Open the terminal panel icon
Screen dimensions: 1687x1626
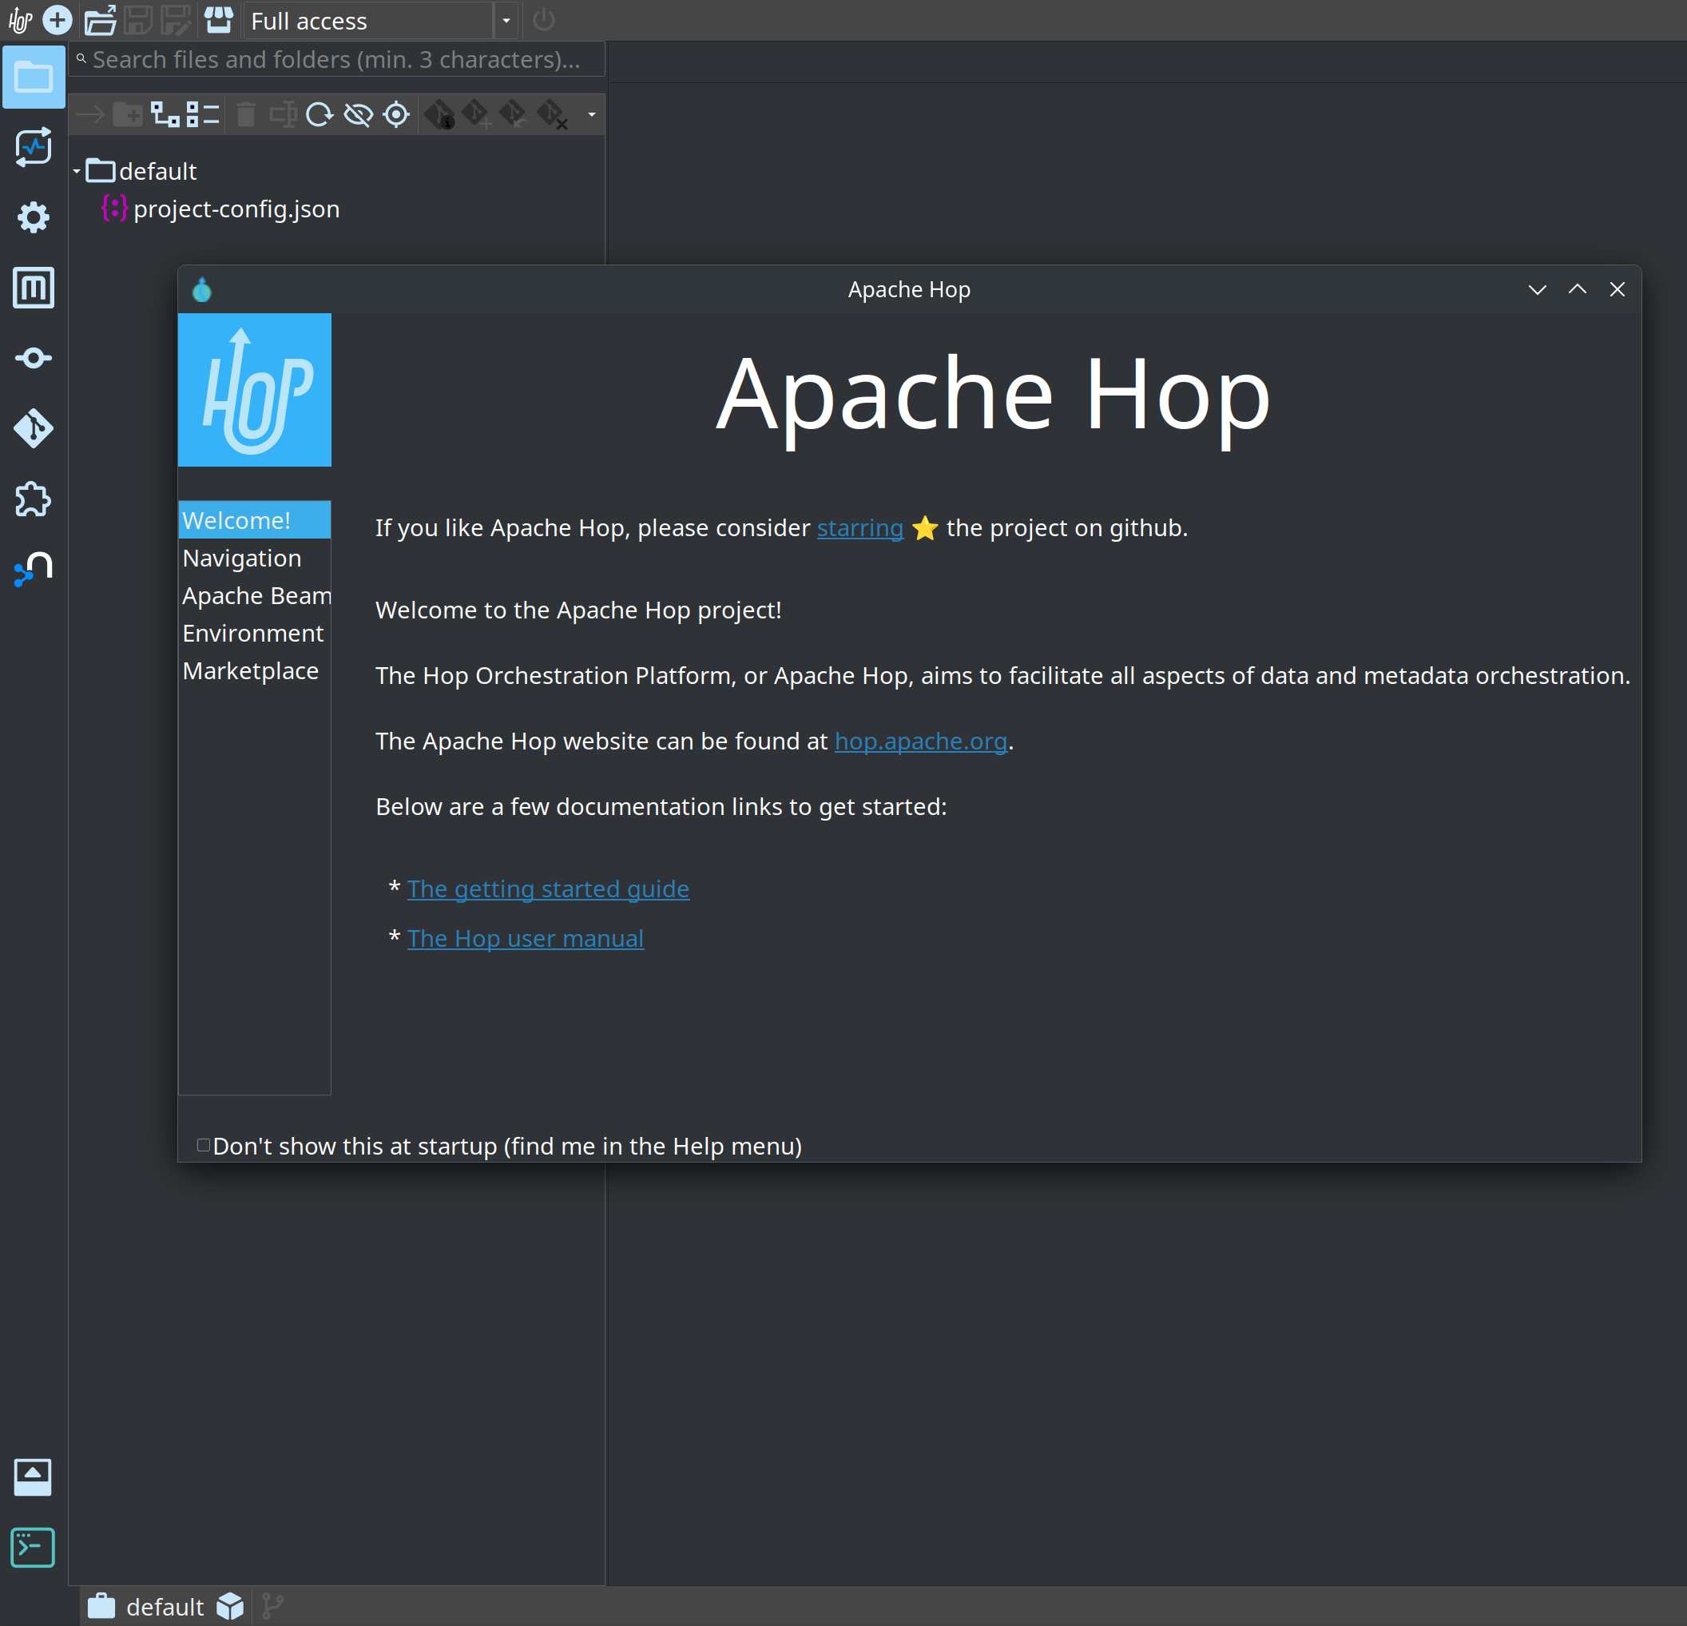point(34,1548)
